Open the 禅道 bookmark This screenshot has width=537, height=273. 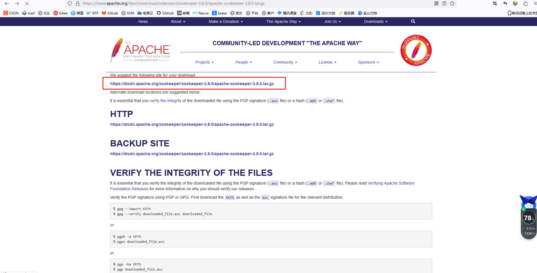pos(77,13)
